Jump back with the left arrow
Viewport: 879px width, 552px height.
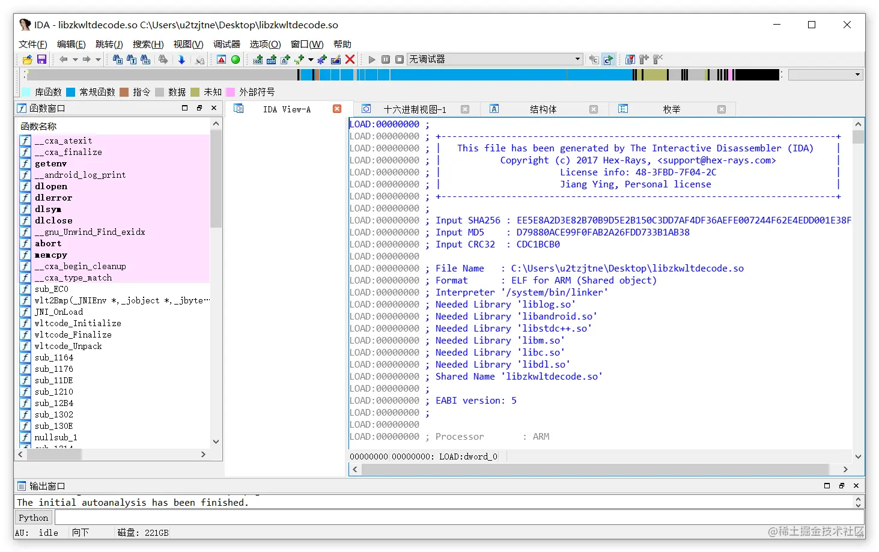(63, 59)
